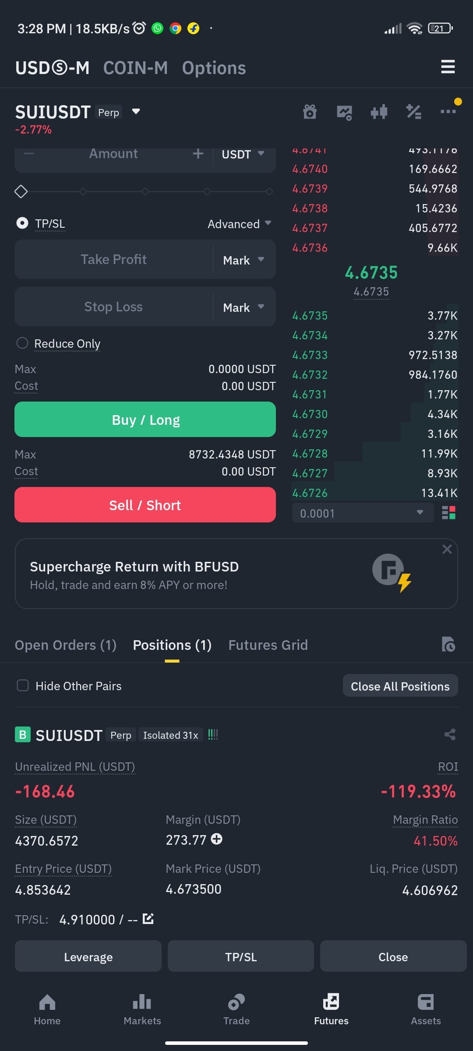
Task: Open the Take Profit Mark dropdown
Action: [244, 260]
